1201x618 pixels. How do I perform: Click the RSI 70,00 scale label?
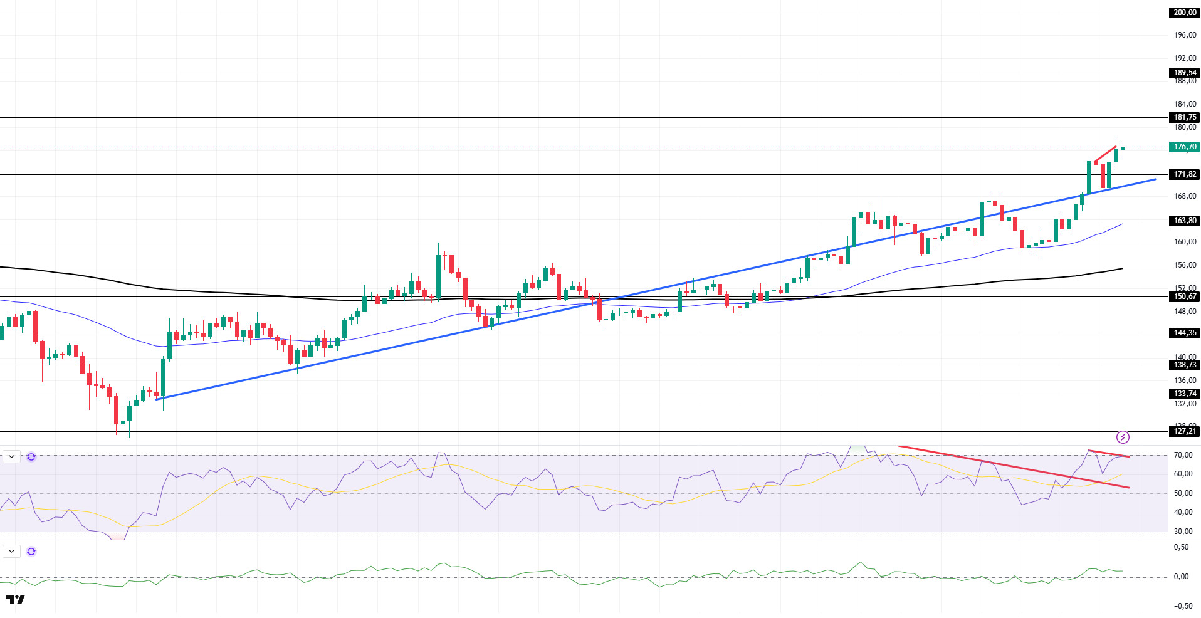pyautogui.click(x=1183, y=455)
